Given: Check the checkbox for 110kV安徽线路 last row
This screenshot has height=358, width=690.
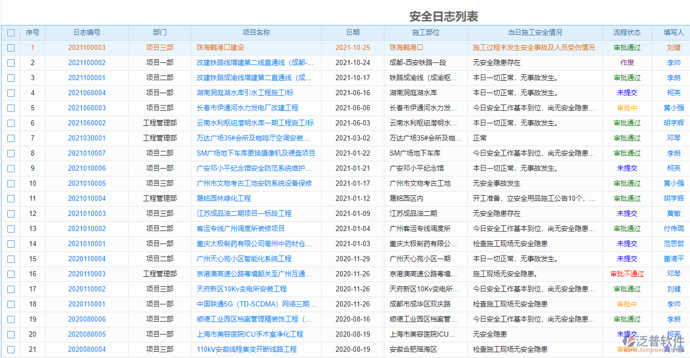Looking at the screenshot, I should [x=11, y=349].
